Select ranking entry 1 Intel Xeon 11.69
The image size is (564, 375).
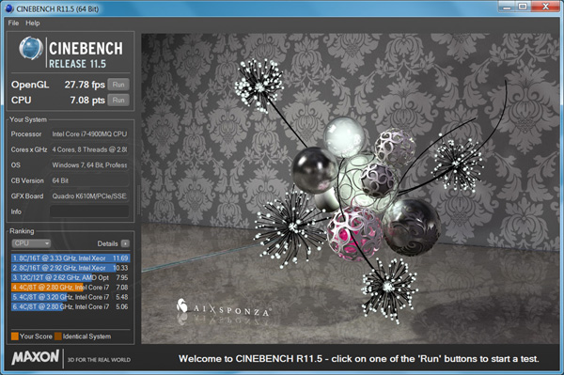click(x=70, y=258)
